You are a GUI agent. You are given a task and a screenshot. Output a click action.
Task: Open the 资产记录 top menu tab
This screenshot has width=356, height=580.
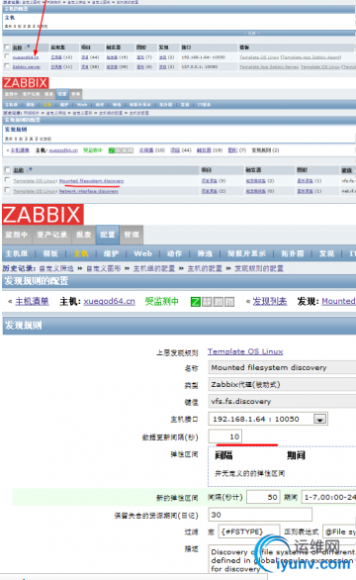click(51, 235)
